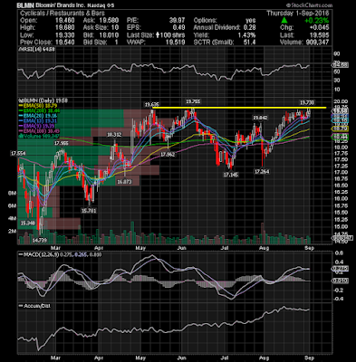Click the 17.264 August low label
Screen dimensions: 356x362
point(262,172)
